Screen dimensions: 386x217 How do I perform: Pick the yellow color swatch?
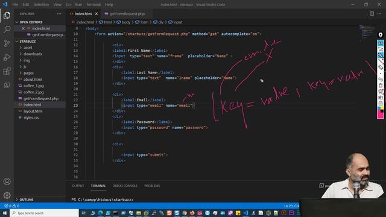[382, 108]
